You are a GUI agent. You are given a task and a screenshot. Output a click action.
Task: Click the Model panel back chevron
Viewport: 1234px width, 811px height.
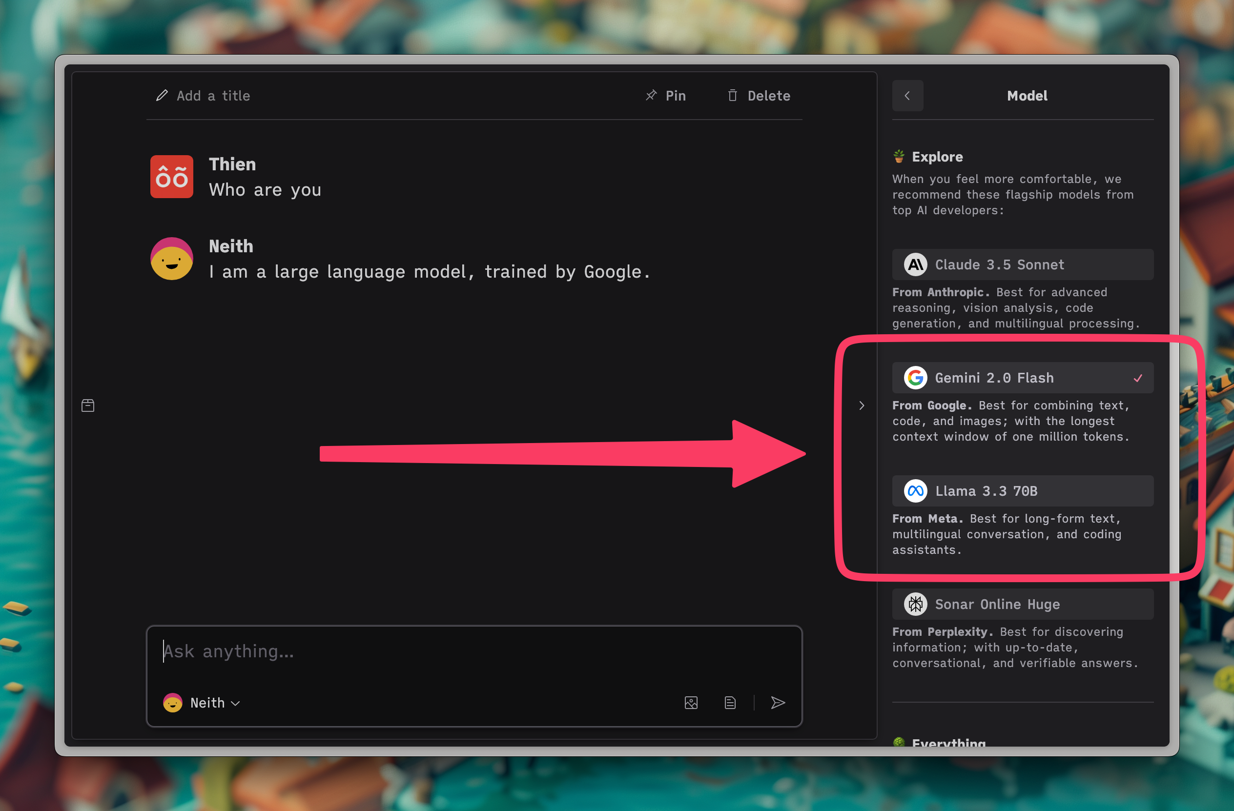[x=907, y=96]
